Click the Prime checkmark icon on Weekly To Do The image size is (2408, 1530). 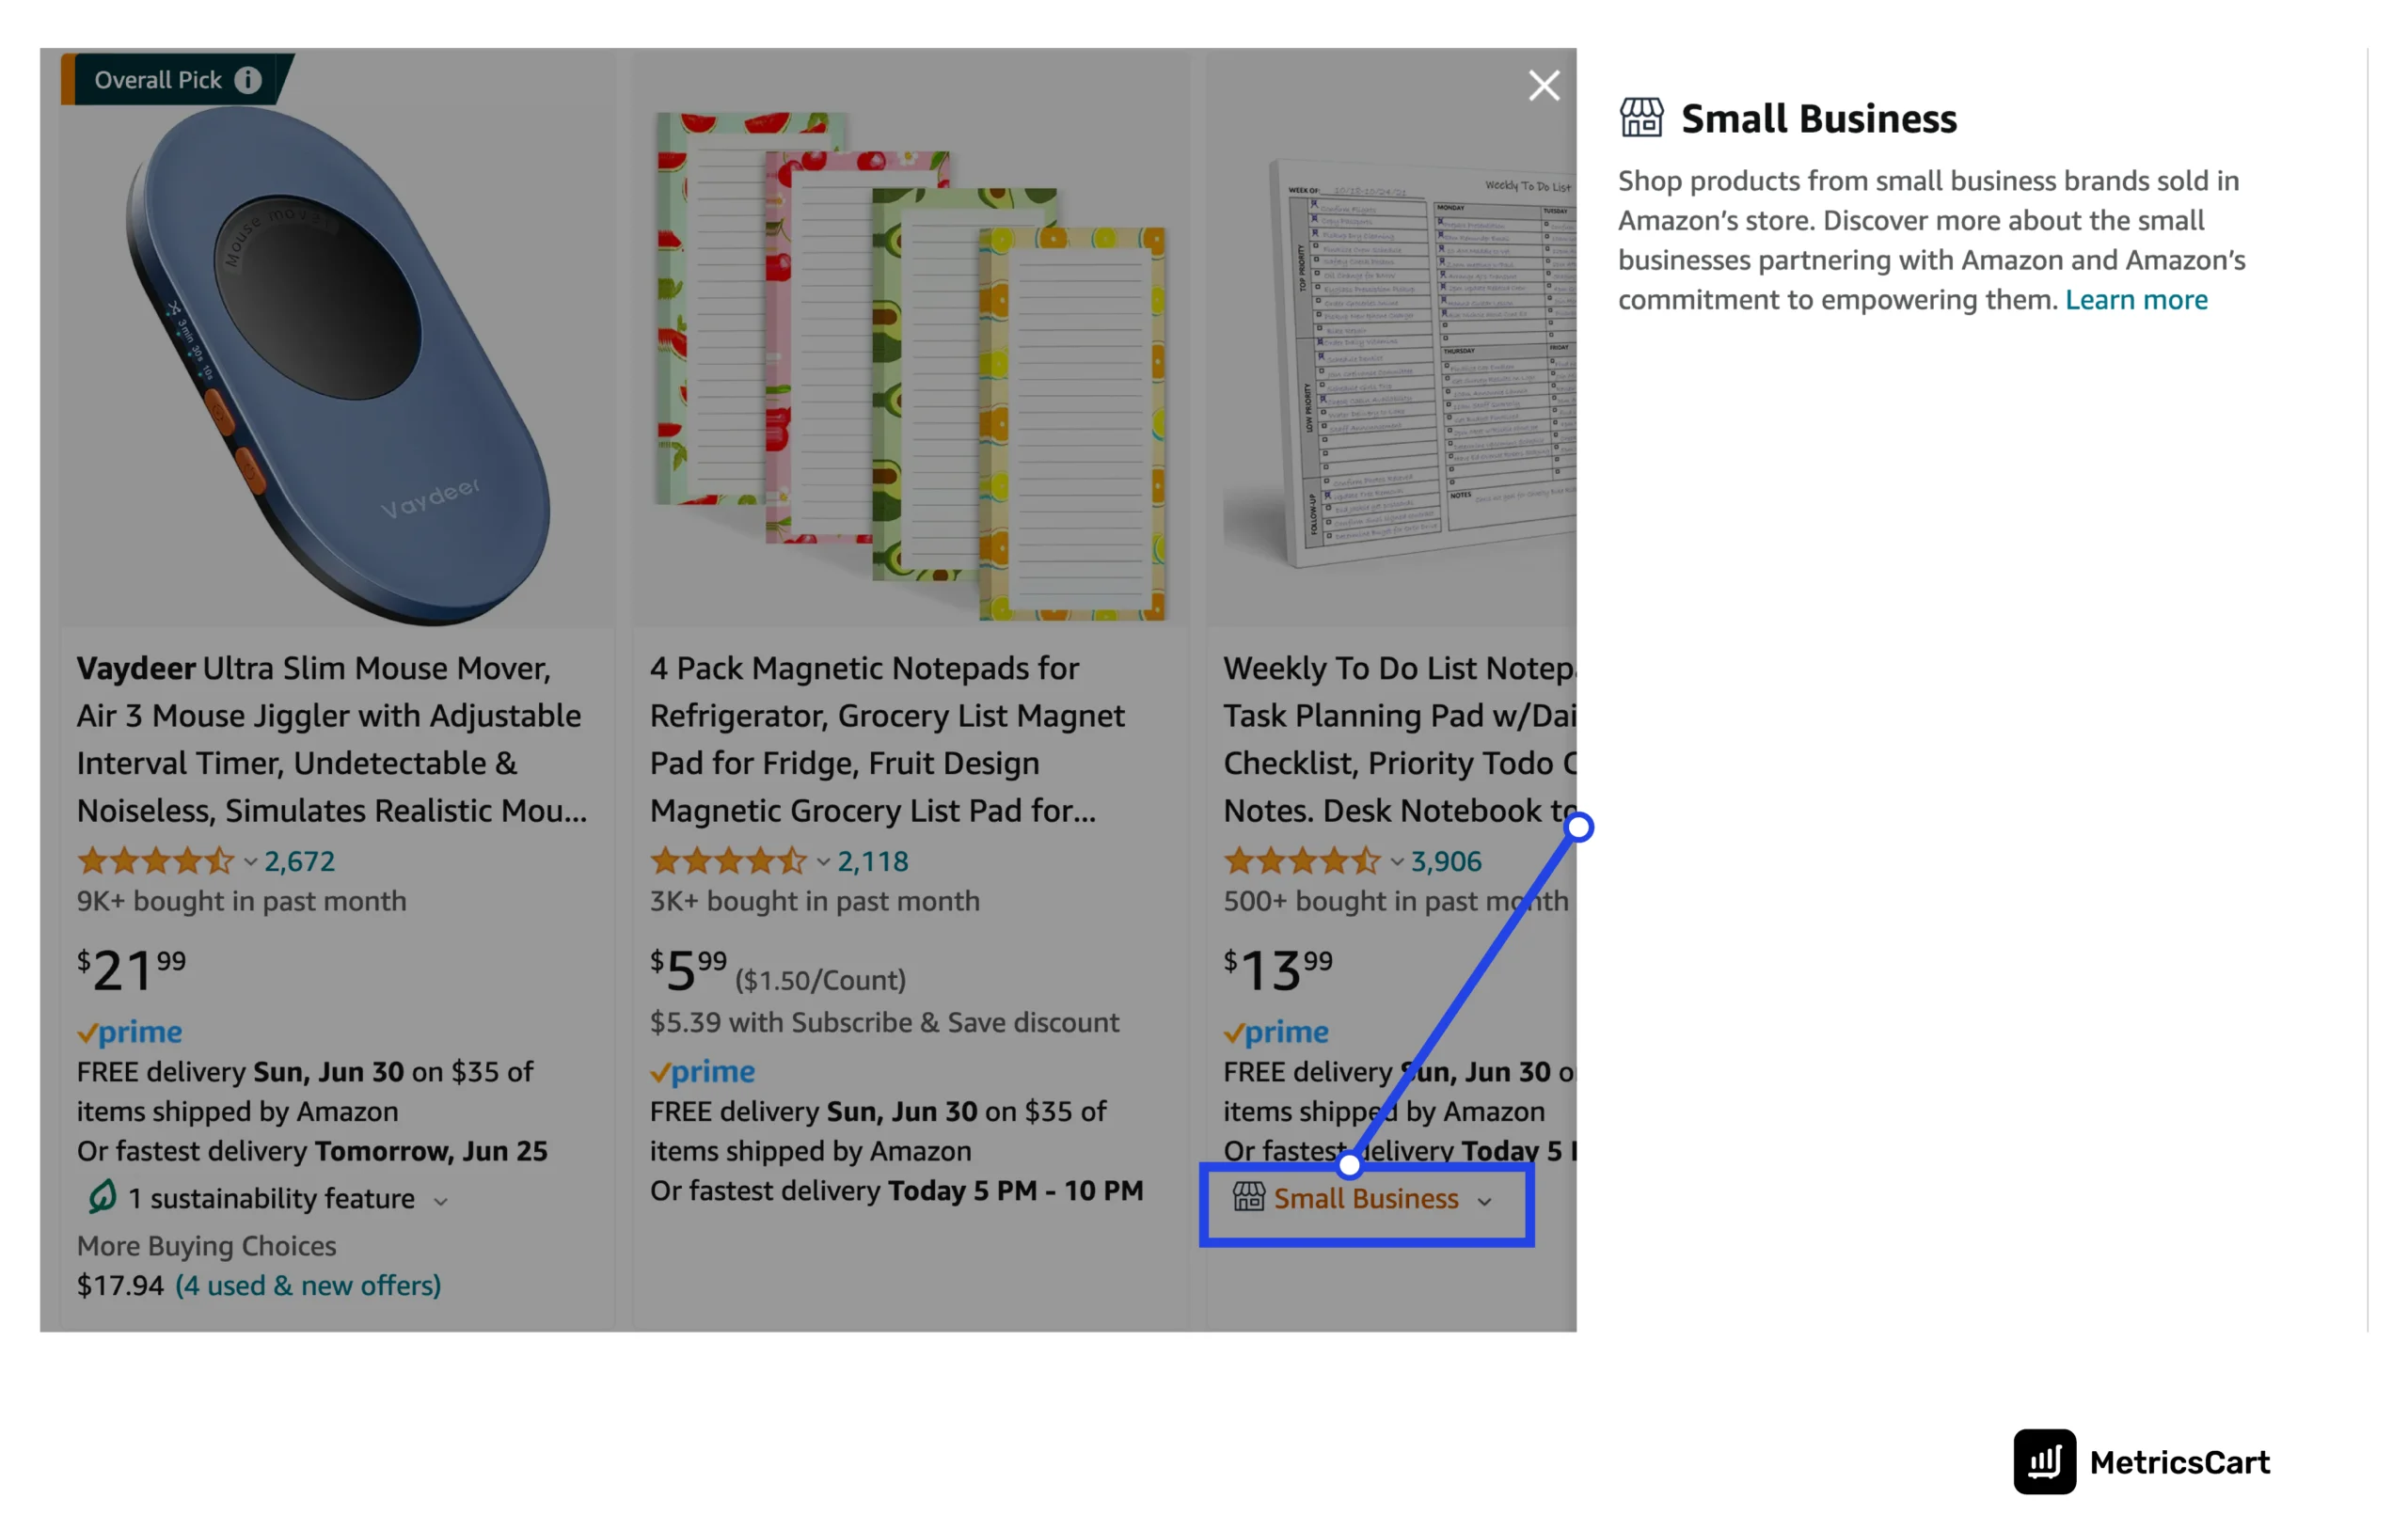pos(1234,1030)
